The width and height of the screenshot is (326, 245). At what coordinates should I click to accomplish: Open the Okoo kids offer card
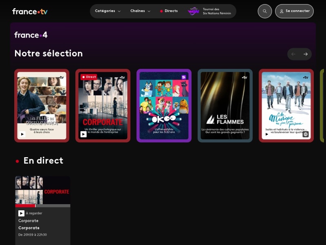click(x=164, y=106)
